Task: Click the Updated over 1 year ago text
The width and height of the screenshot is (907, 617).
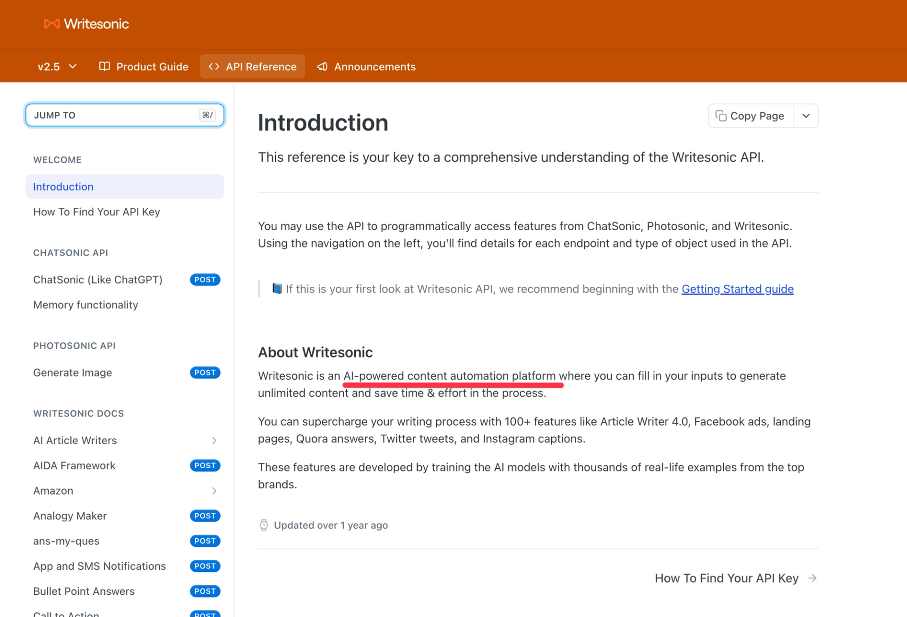Action: [331, 525]
